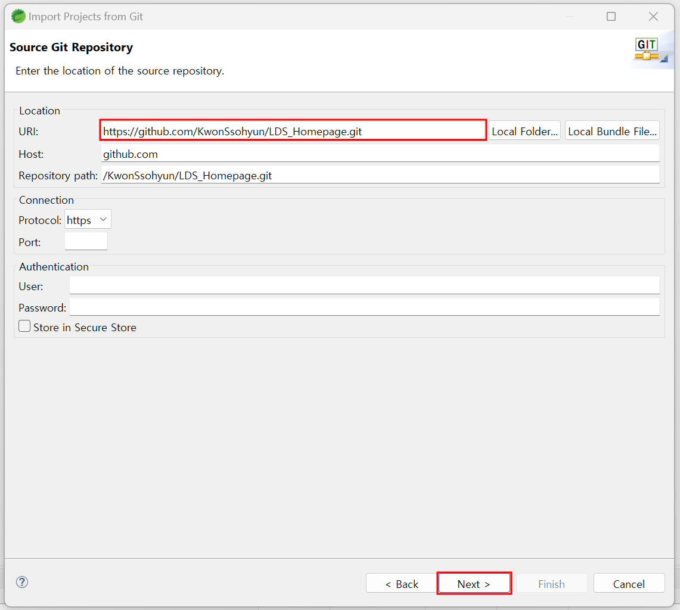Click the Password field
The image size is (680, 610).
coord(365,307)
